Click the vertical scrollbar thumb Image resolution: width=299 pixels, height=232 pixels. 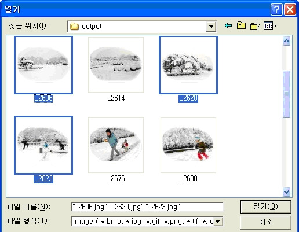pyautogui.click(x=286, y=94)
